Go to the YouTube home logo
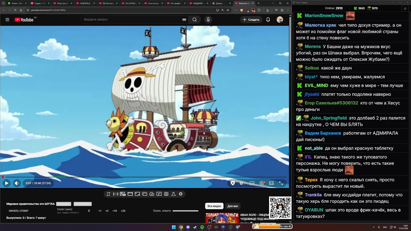 (24, 20)
